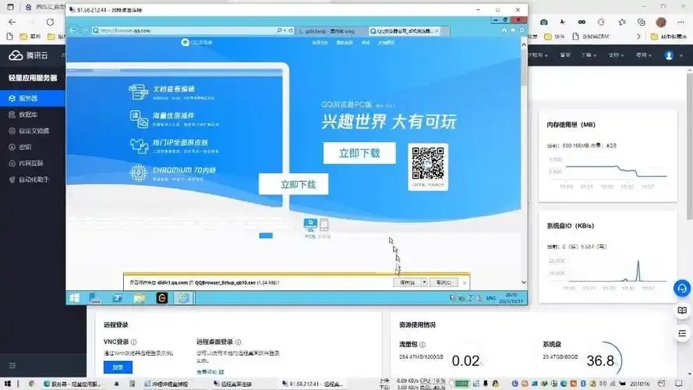Select 服务器 in the sidebar

[x=32, y=98]
